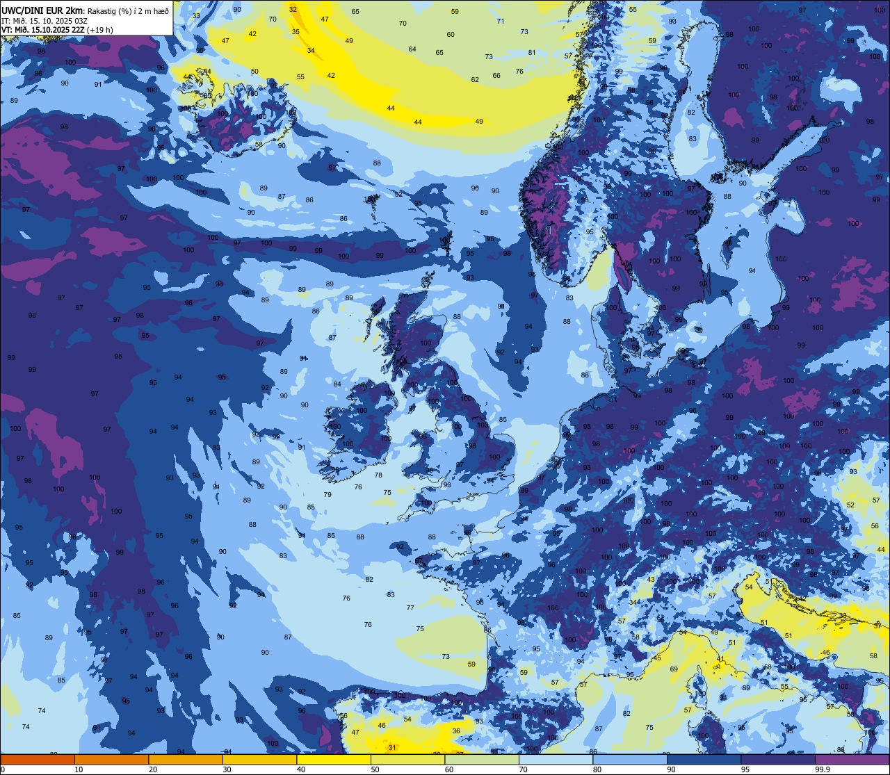Select the '32' humidity value at top edge

[293, 9]
